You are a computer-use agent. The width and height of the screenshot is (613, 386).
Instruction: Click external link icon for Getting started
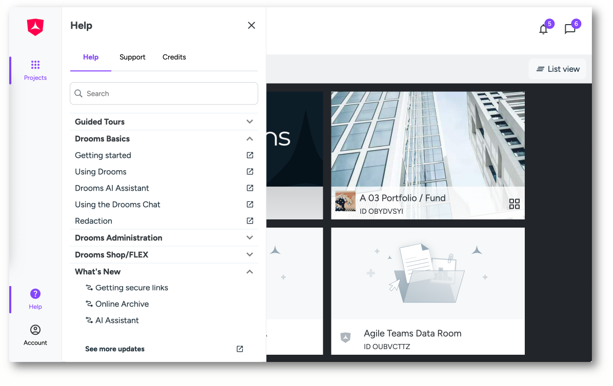[250, 155]
